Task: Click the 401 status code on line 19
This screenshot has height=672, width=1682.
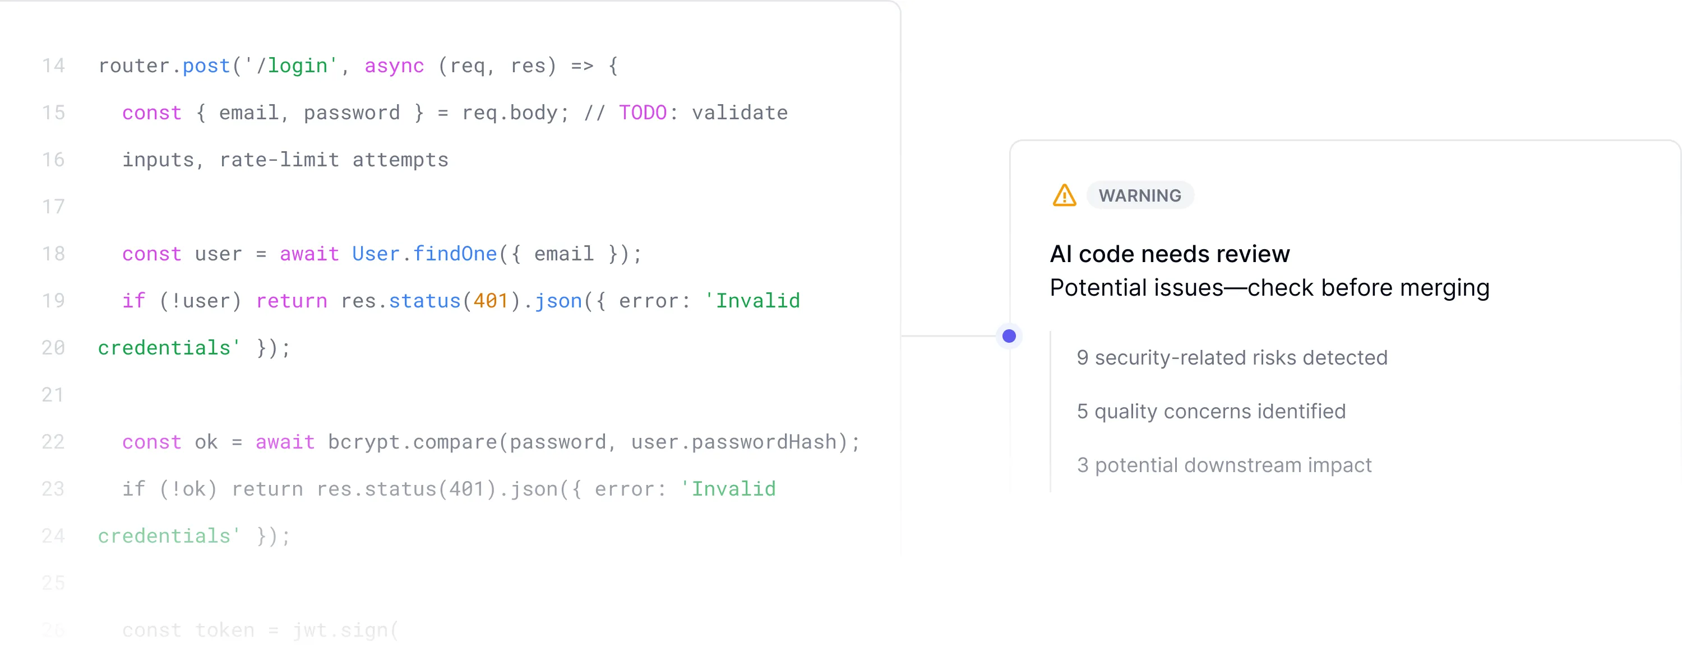Action: pos(491,301)
